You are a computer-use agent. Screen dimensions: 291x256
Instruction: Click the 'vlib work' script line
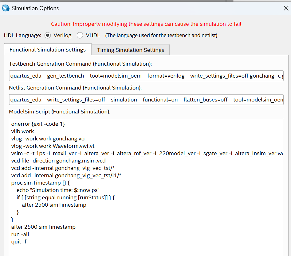pyautogui.click(x=22, y=131)
